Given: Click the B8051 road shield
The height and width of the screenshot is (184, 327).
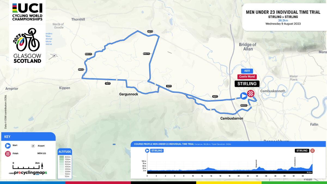Looking at the screenshot, I should (244, 105).
